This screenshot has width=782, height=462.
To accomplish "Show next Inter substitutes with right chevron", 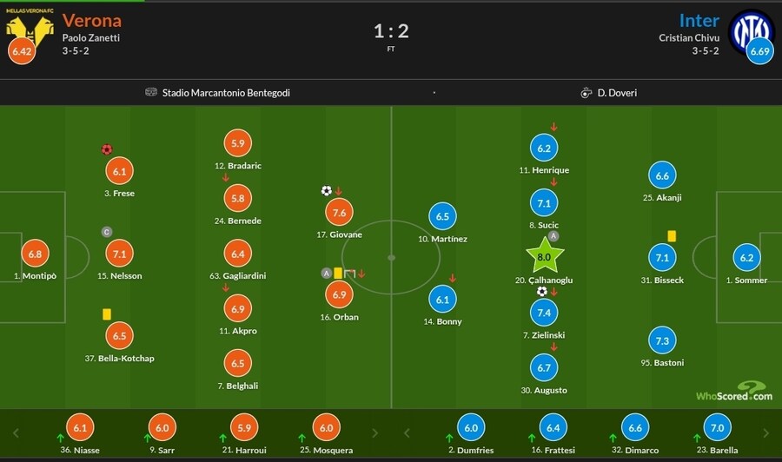I will (x=767, y=432).
